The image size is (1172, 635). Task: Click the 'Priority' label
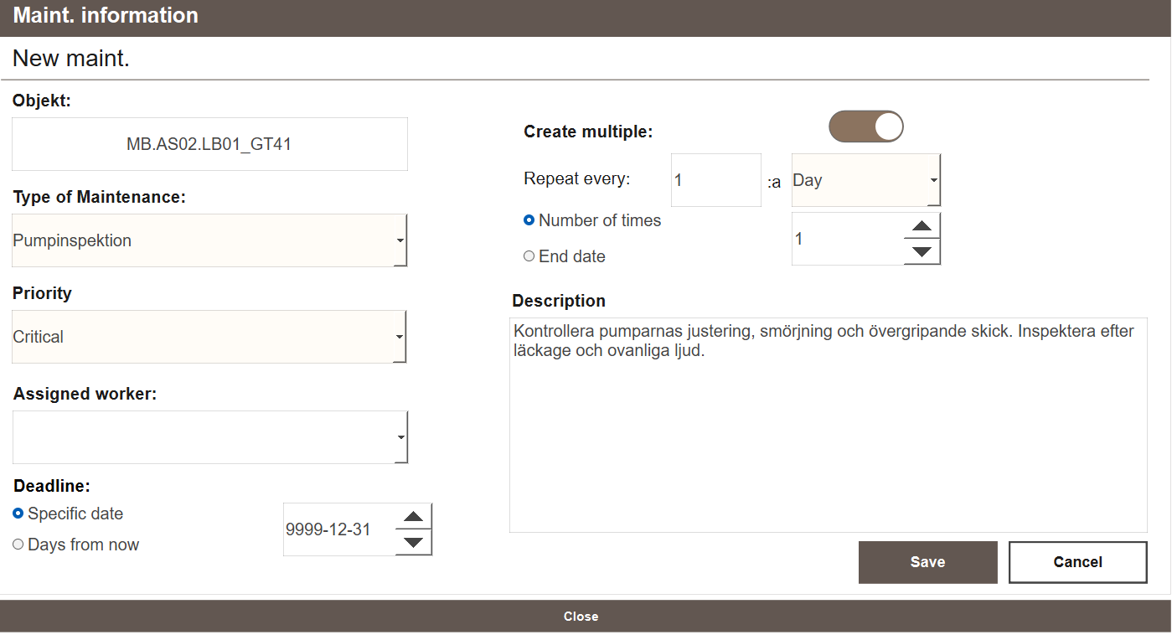(x=42, y=293)
